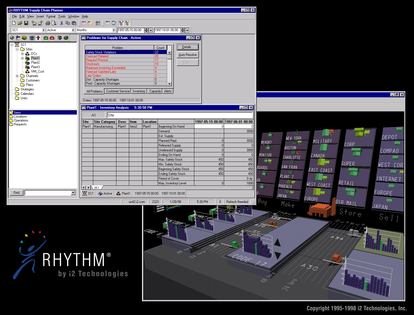Switch to the Customer Service tab
The image size is (414, 315).
pyautogui.click(x=118, y=91)
